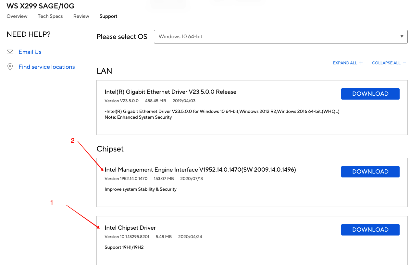Click the dropdown arrow of the OS selector

point(402,37)
